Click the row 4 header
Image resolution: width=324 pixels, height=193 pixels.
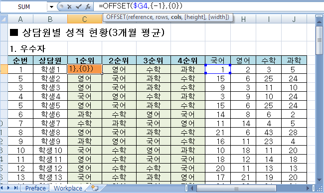[x=4, y=69]
